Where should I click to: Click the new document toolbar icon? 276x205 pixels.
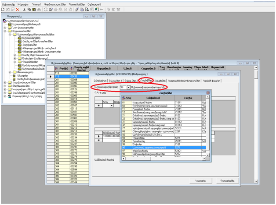pyautogui.click(x=4, y=9)
